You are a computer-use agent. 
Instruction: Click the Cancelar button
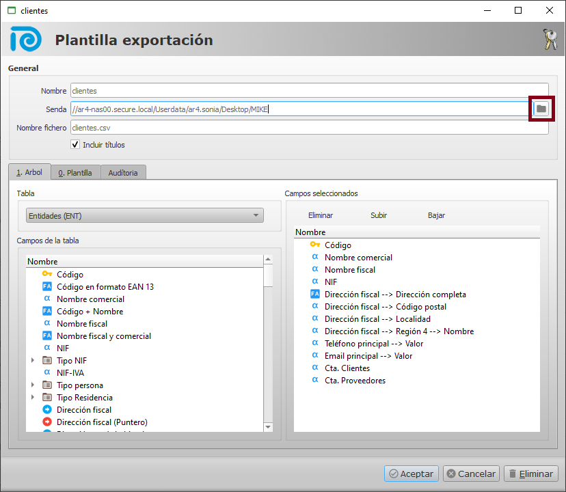[471, 474]
